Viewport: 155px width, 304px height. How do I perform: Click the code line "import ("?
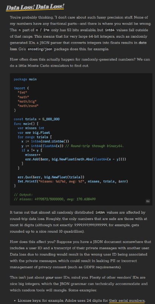coord(21,88)
